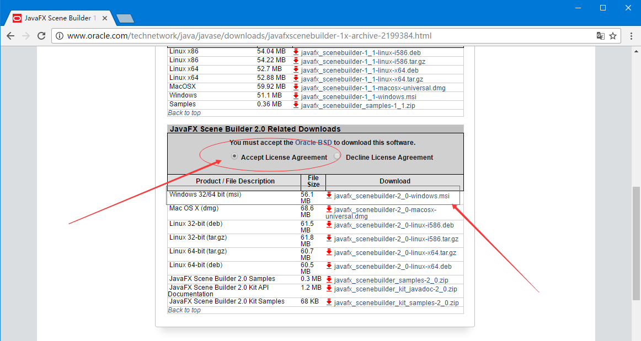The width and height of the screenshot is (641, 341).
Task: Click the Mac OS X (dmg) description
Action: coord(194,208)
